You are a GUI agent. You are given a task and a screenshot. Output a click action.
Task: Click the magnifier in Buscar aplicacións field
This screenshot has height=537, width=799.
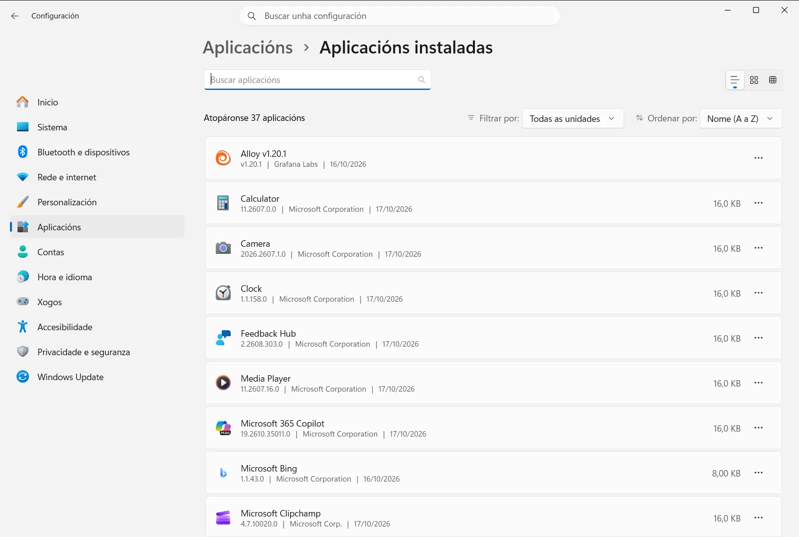coord(421,80)
